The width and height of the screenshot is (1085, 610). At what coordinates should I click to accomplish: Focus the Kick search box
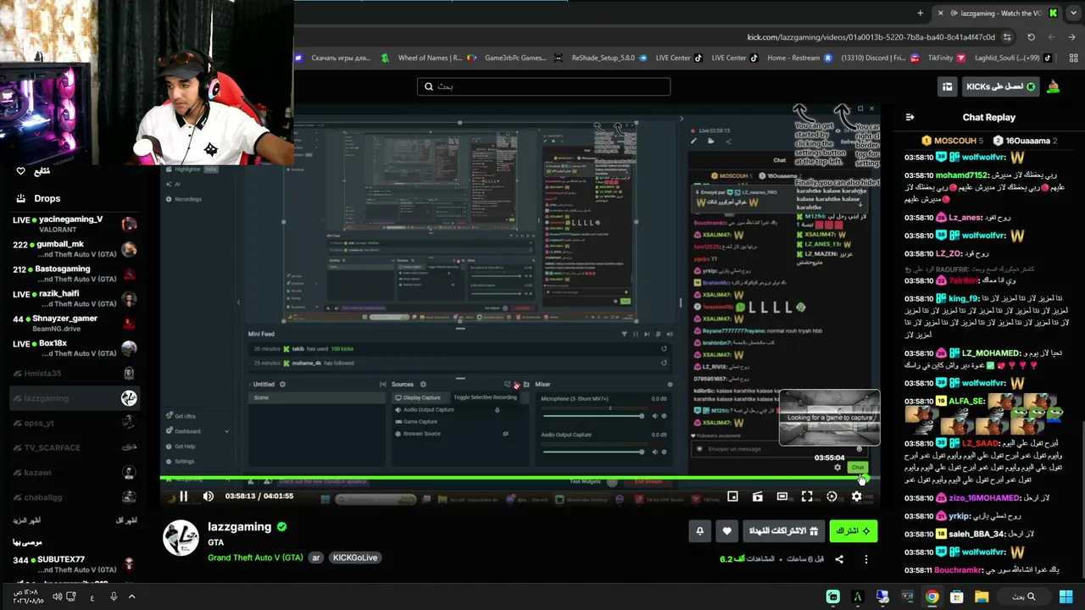(x=543, y=86)
